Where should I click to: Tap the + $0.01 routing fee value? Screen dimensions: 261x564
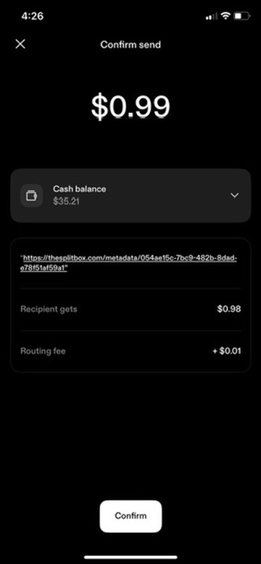(226, 351)
